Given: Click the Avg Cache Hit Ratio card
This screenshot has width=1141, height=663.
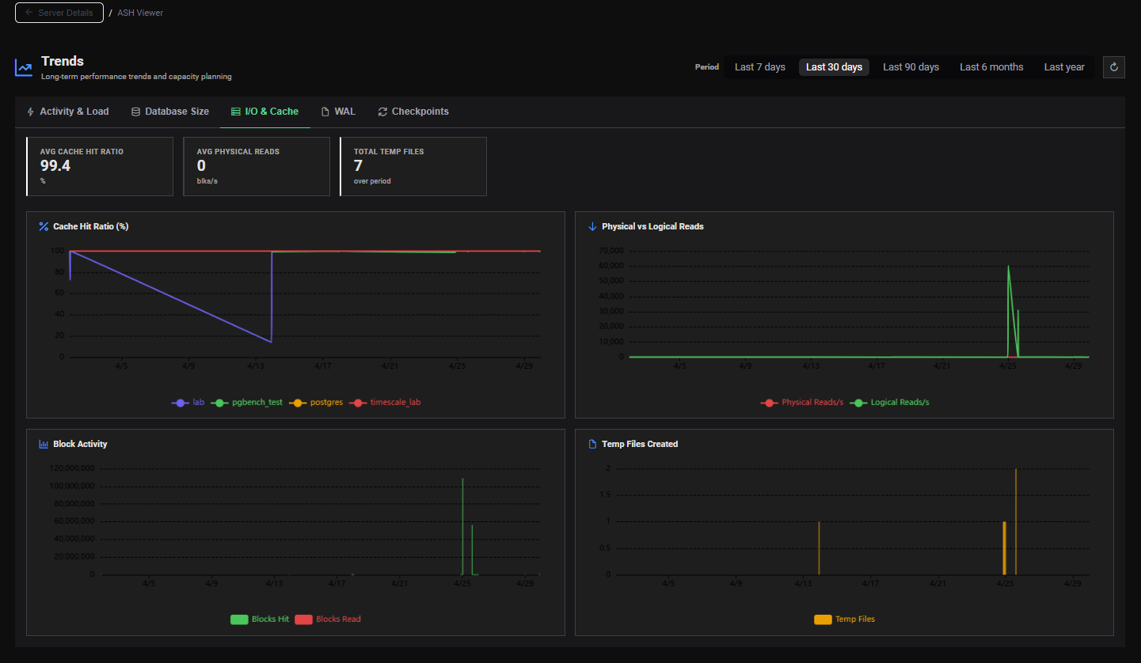Looking at the screenshot, I should (100, 166).
